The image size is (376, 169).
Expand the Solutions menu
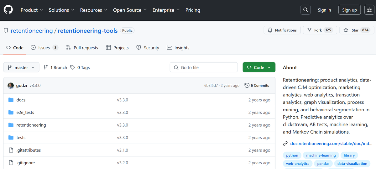tap(62, 10)
